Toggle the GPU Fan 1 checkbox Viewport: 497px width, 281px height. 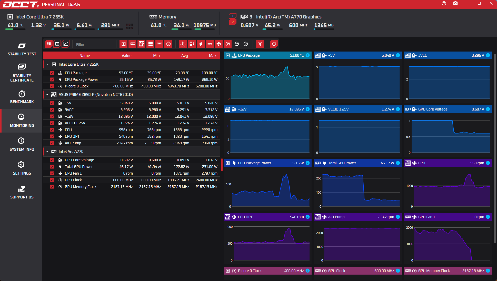pos(52,173)
